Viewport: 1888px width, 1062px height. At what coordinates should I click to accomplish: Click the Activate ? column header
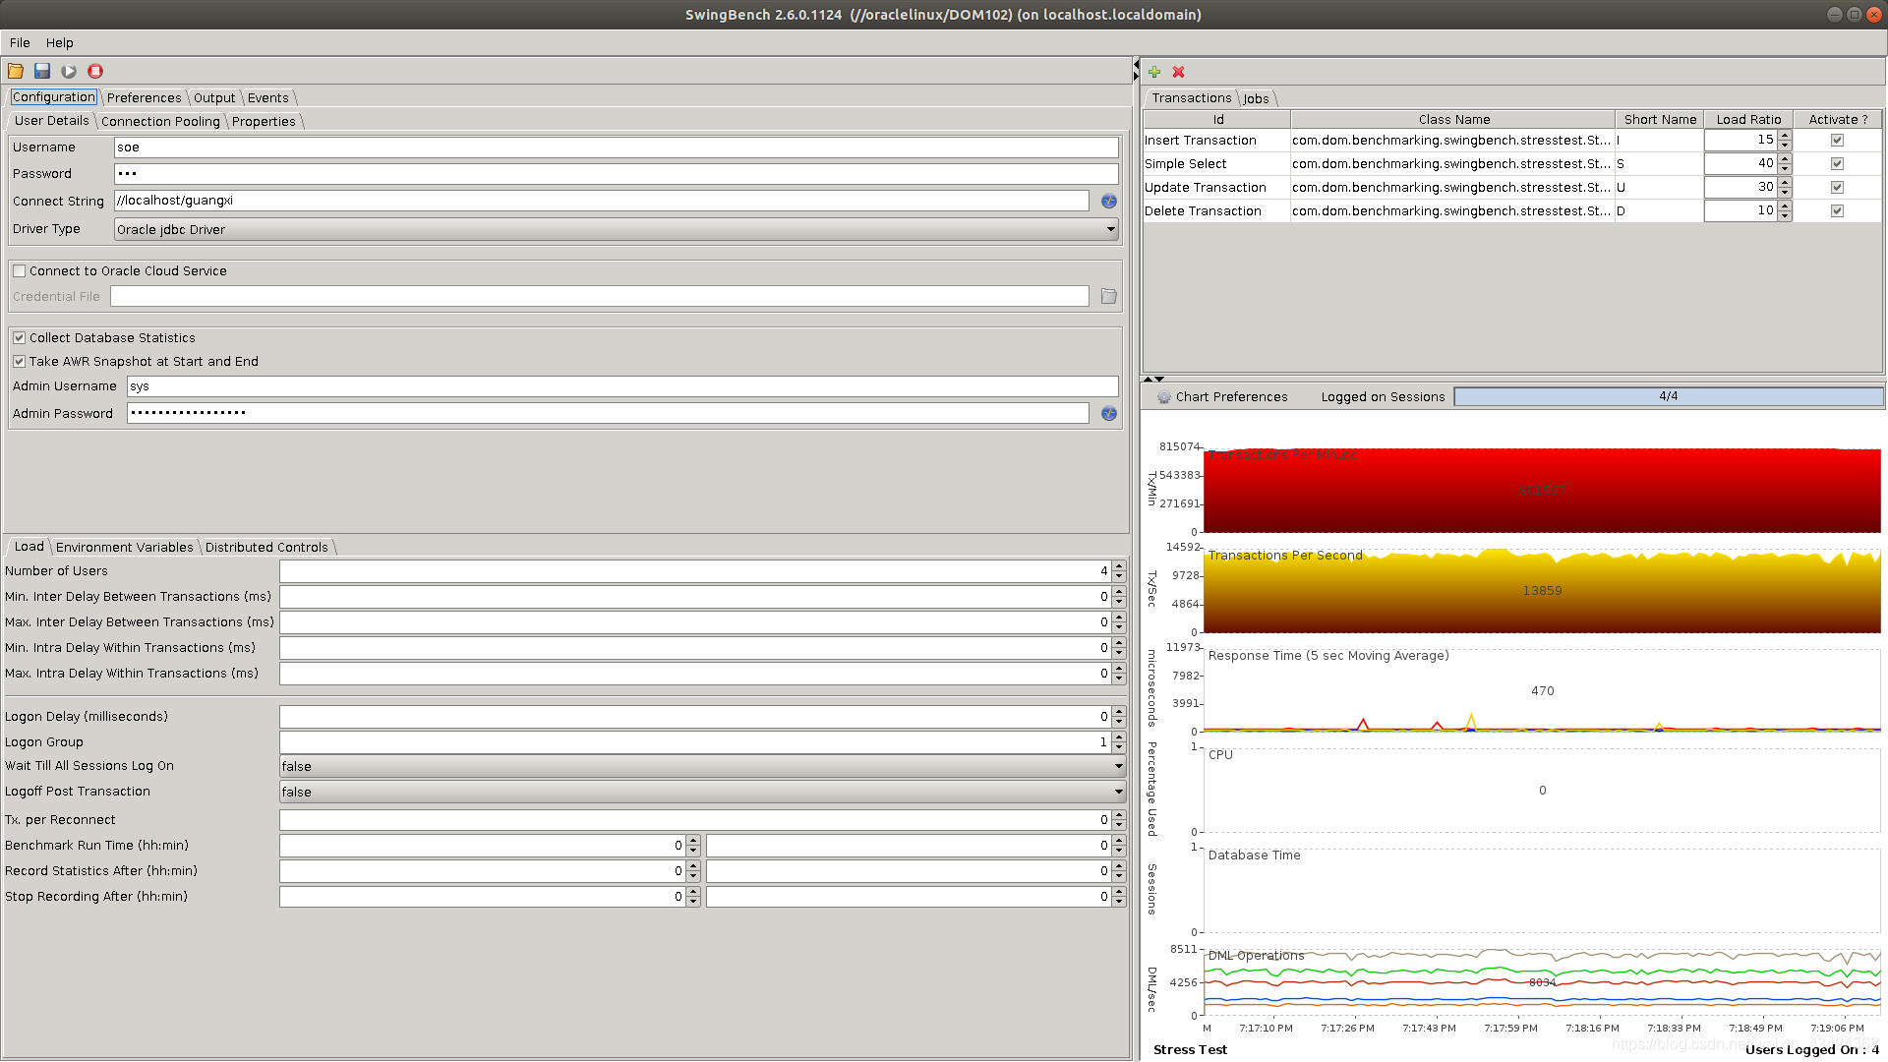1838,120
